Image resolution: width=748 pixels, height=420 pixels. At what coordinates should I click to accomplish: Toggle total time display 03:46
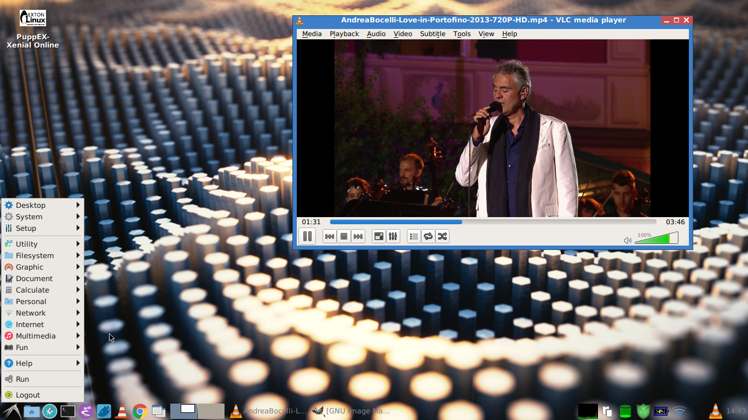point(675,222)
